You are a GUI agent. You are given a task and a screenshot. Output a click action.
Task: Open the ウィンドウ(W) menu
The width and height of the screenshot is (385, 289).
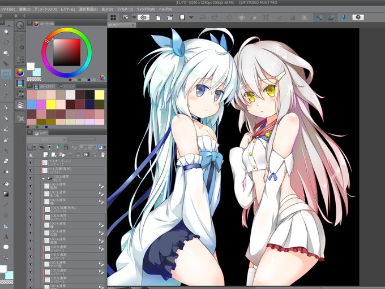(146, 9)
